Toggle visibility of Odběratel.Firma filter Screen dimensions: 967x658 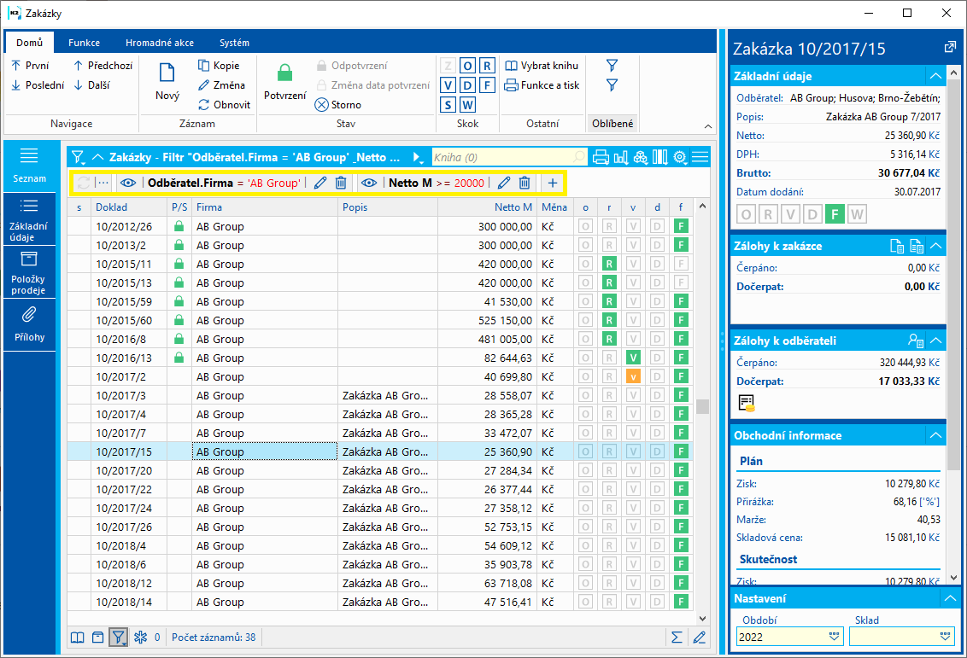(x=128, y=183)
